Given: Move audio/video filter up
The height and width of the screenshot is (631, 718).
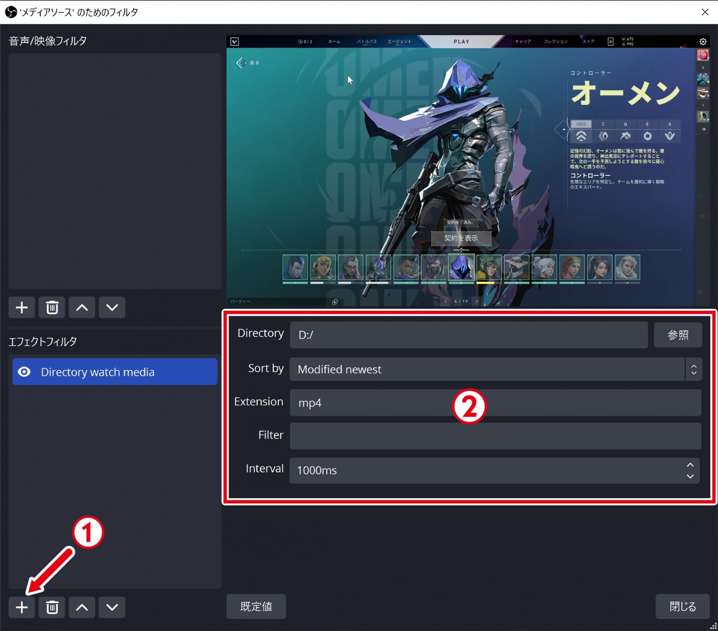Looking at the screenshot, I should pos(82,307).
